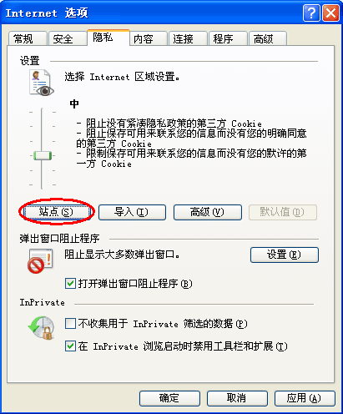Toggle 打开弹出窗口阻止程序 checkbox

70,284
